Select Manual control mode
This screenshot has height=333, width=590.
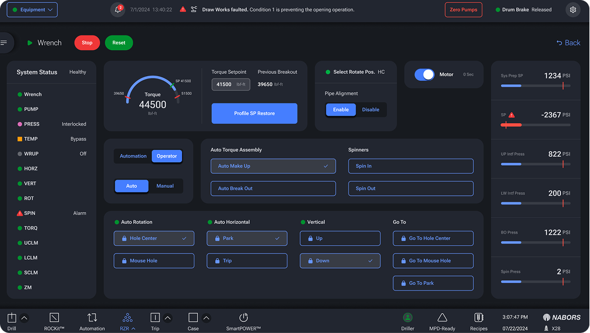click(165, 186)
